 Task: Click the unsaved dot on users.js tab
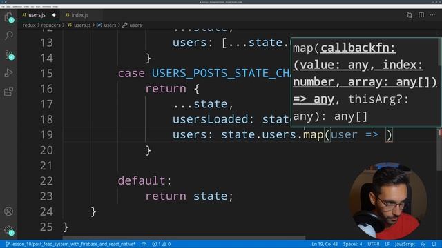(54, 15)
